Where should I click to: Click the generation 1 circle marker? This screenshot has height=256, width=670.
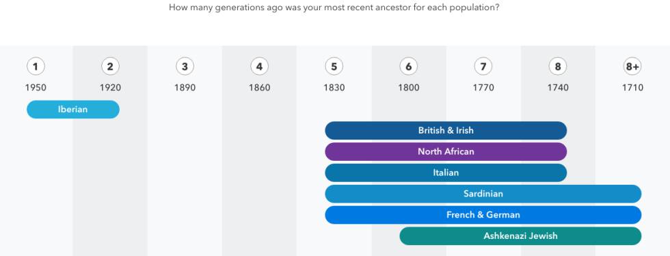(36, 66)
